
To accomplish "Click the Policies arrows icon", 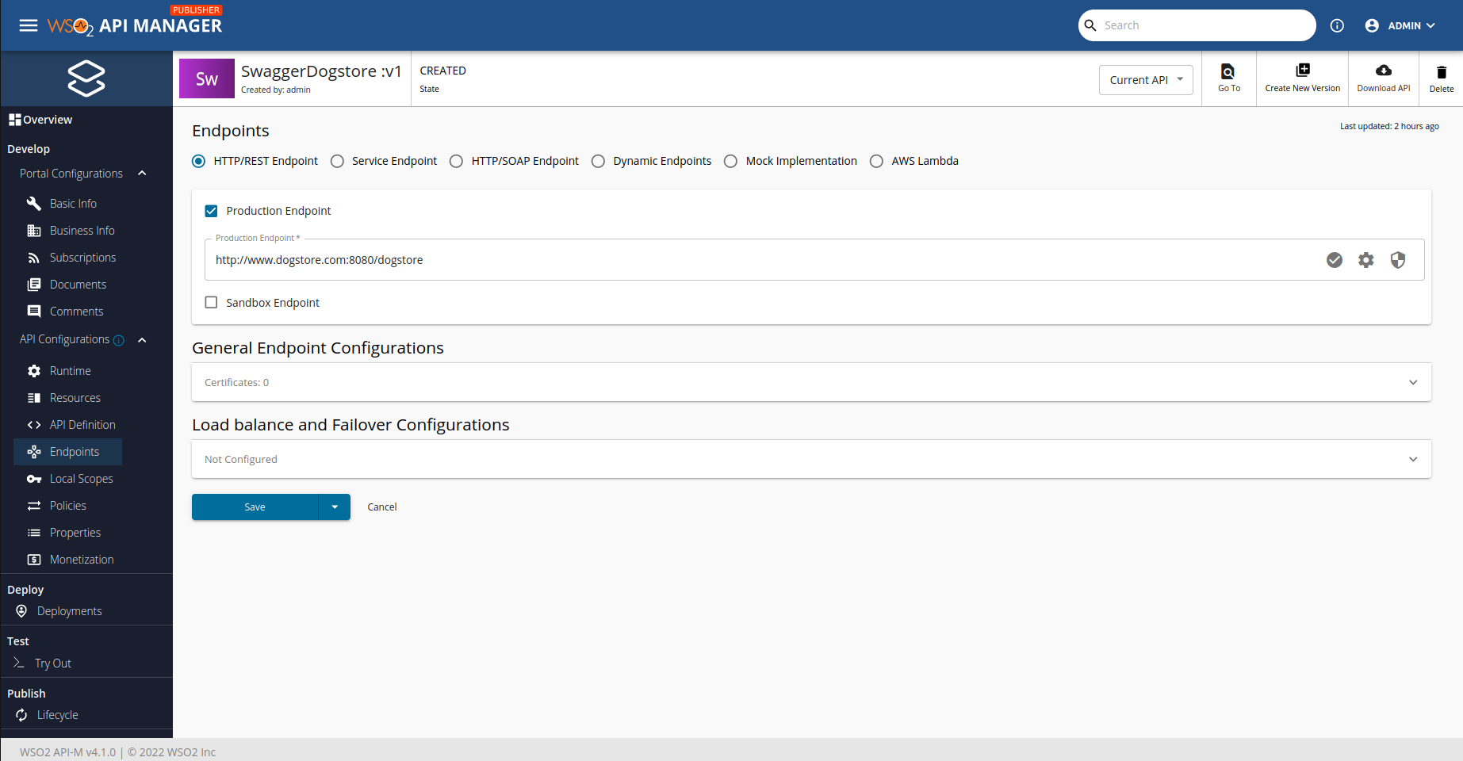I will (34, 506).
